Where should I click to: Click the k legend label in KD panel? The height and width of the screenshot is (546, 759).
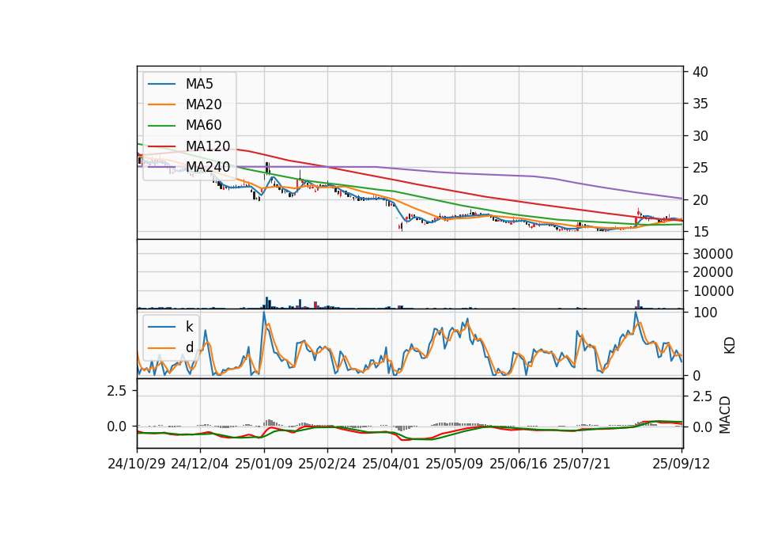click(189, 327)
